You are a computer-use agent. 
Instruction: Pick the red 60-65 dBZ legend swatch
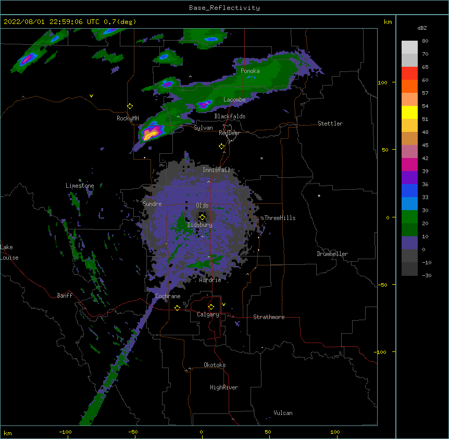tap(409, 73)
